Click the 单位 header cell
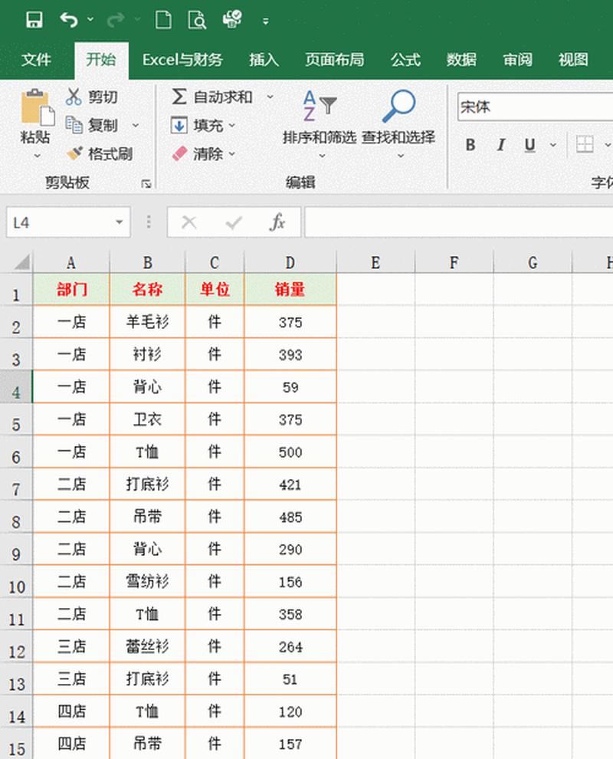 coord(215,290)
